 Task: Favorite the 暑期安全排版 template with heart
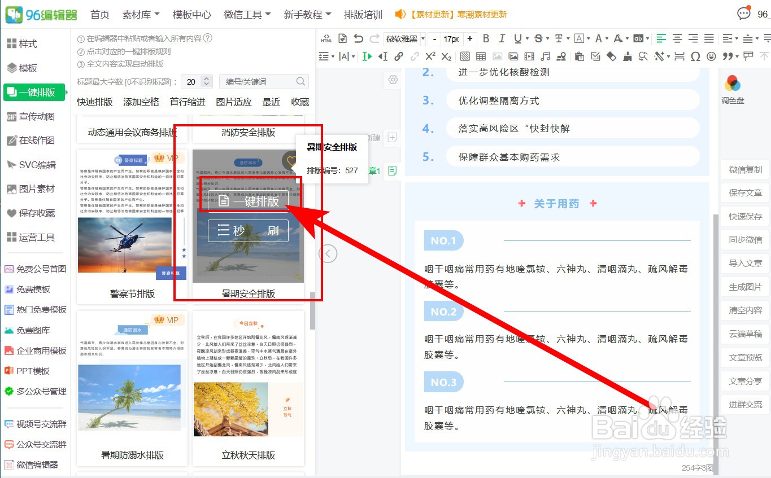tap(291, 161)
